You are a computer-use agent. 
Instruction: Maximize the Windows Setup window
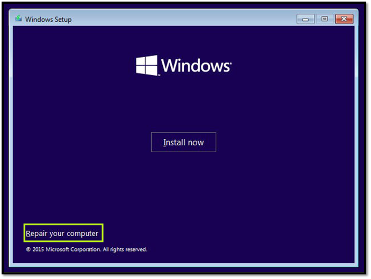(x=324, y=19)
